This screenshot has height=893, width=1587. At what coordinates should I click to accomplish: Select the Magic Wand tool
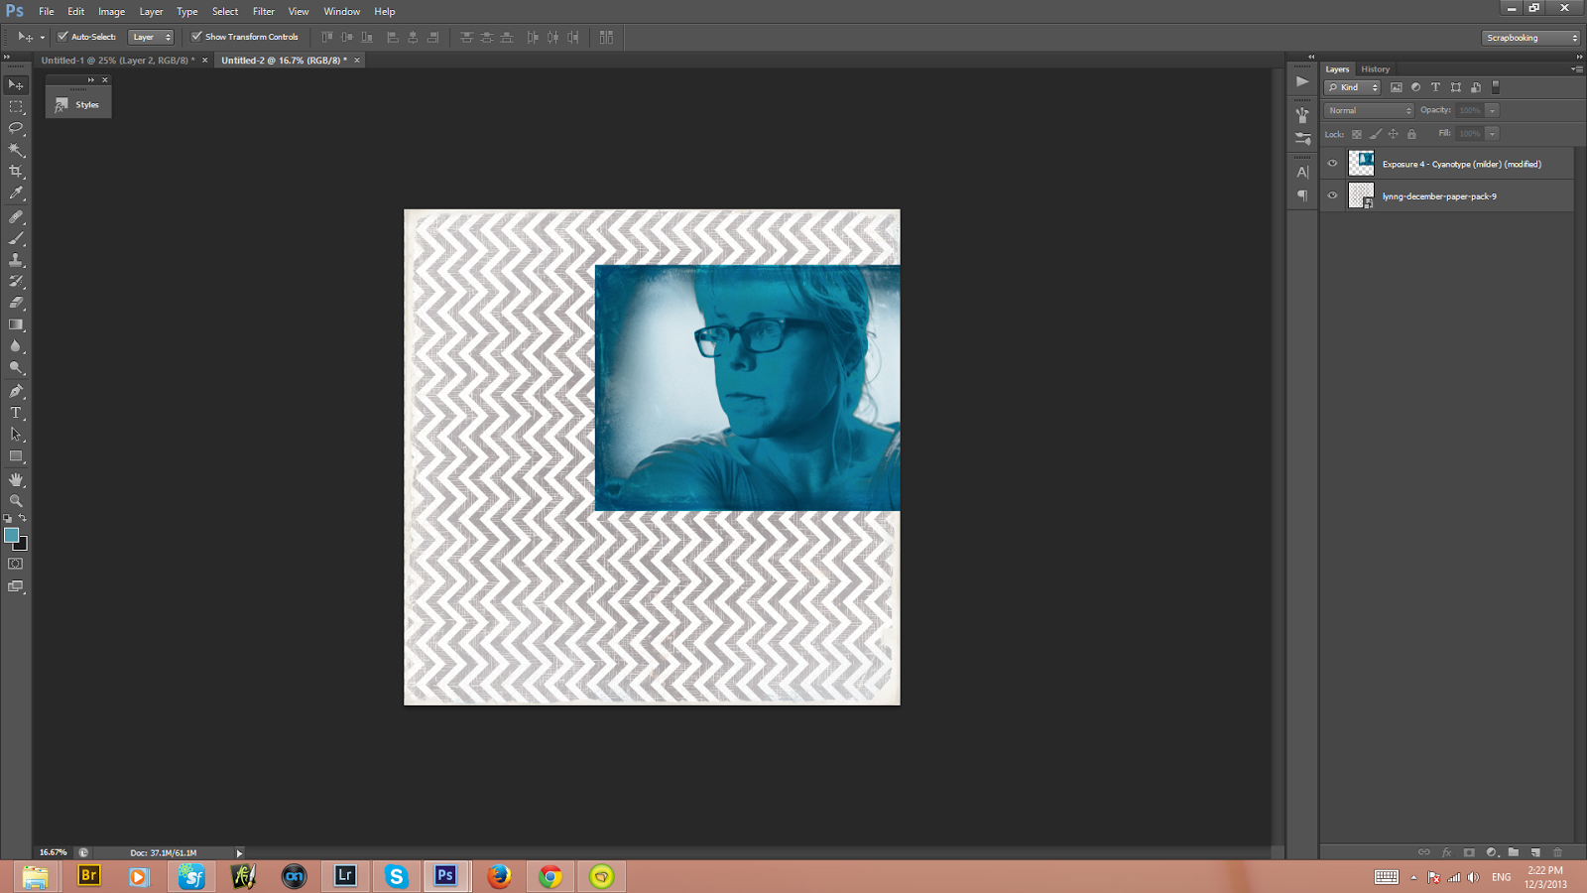coord(16,150)
